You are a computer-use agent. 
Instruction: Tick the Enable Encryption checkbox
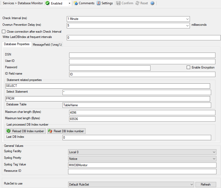point(189,67)
